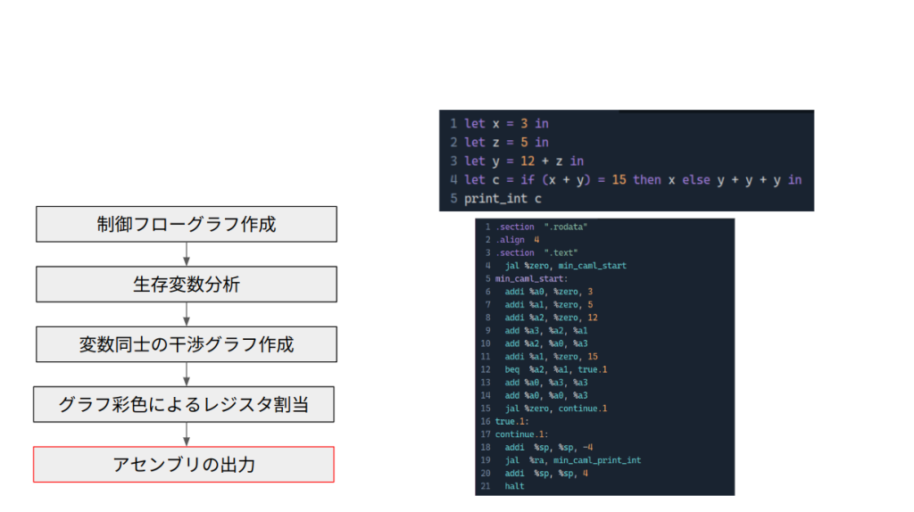The width and height of the screenshot is (914, 512).
Task: Click arrow pointing into アセンブリの出力 box
Action: pos(186,434)
